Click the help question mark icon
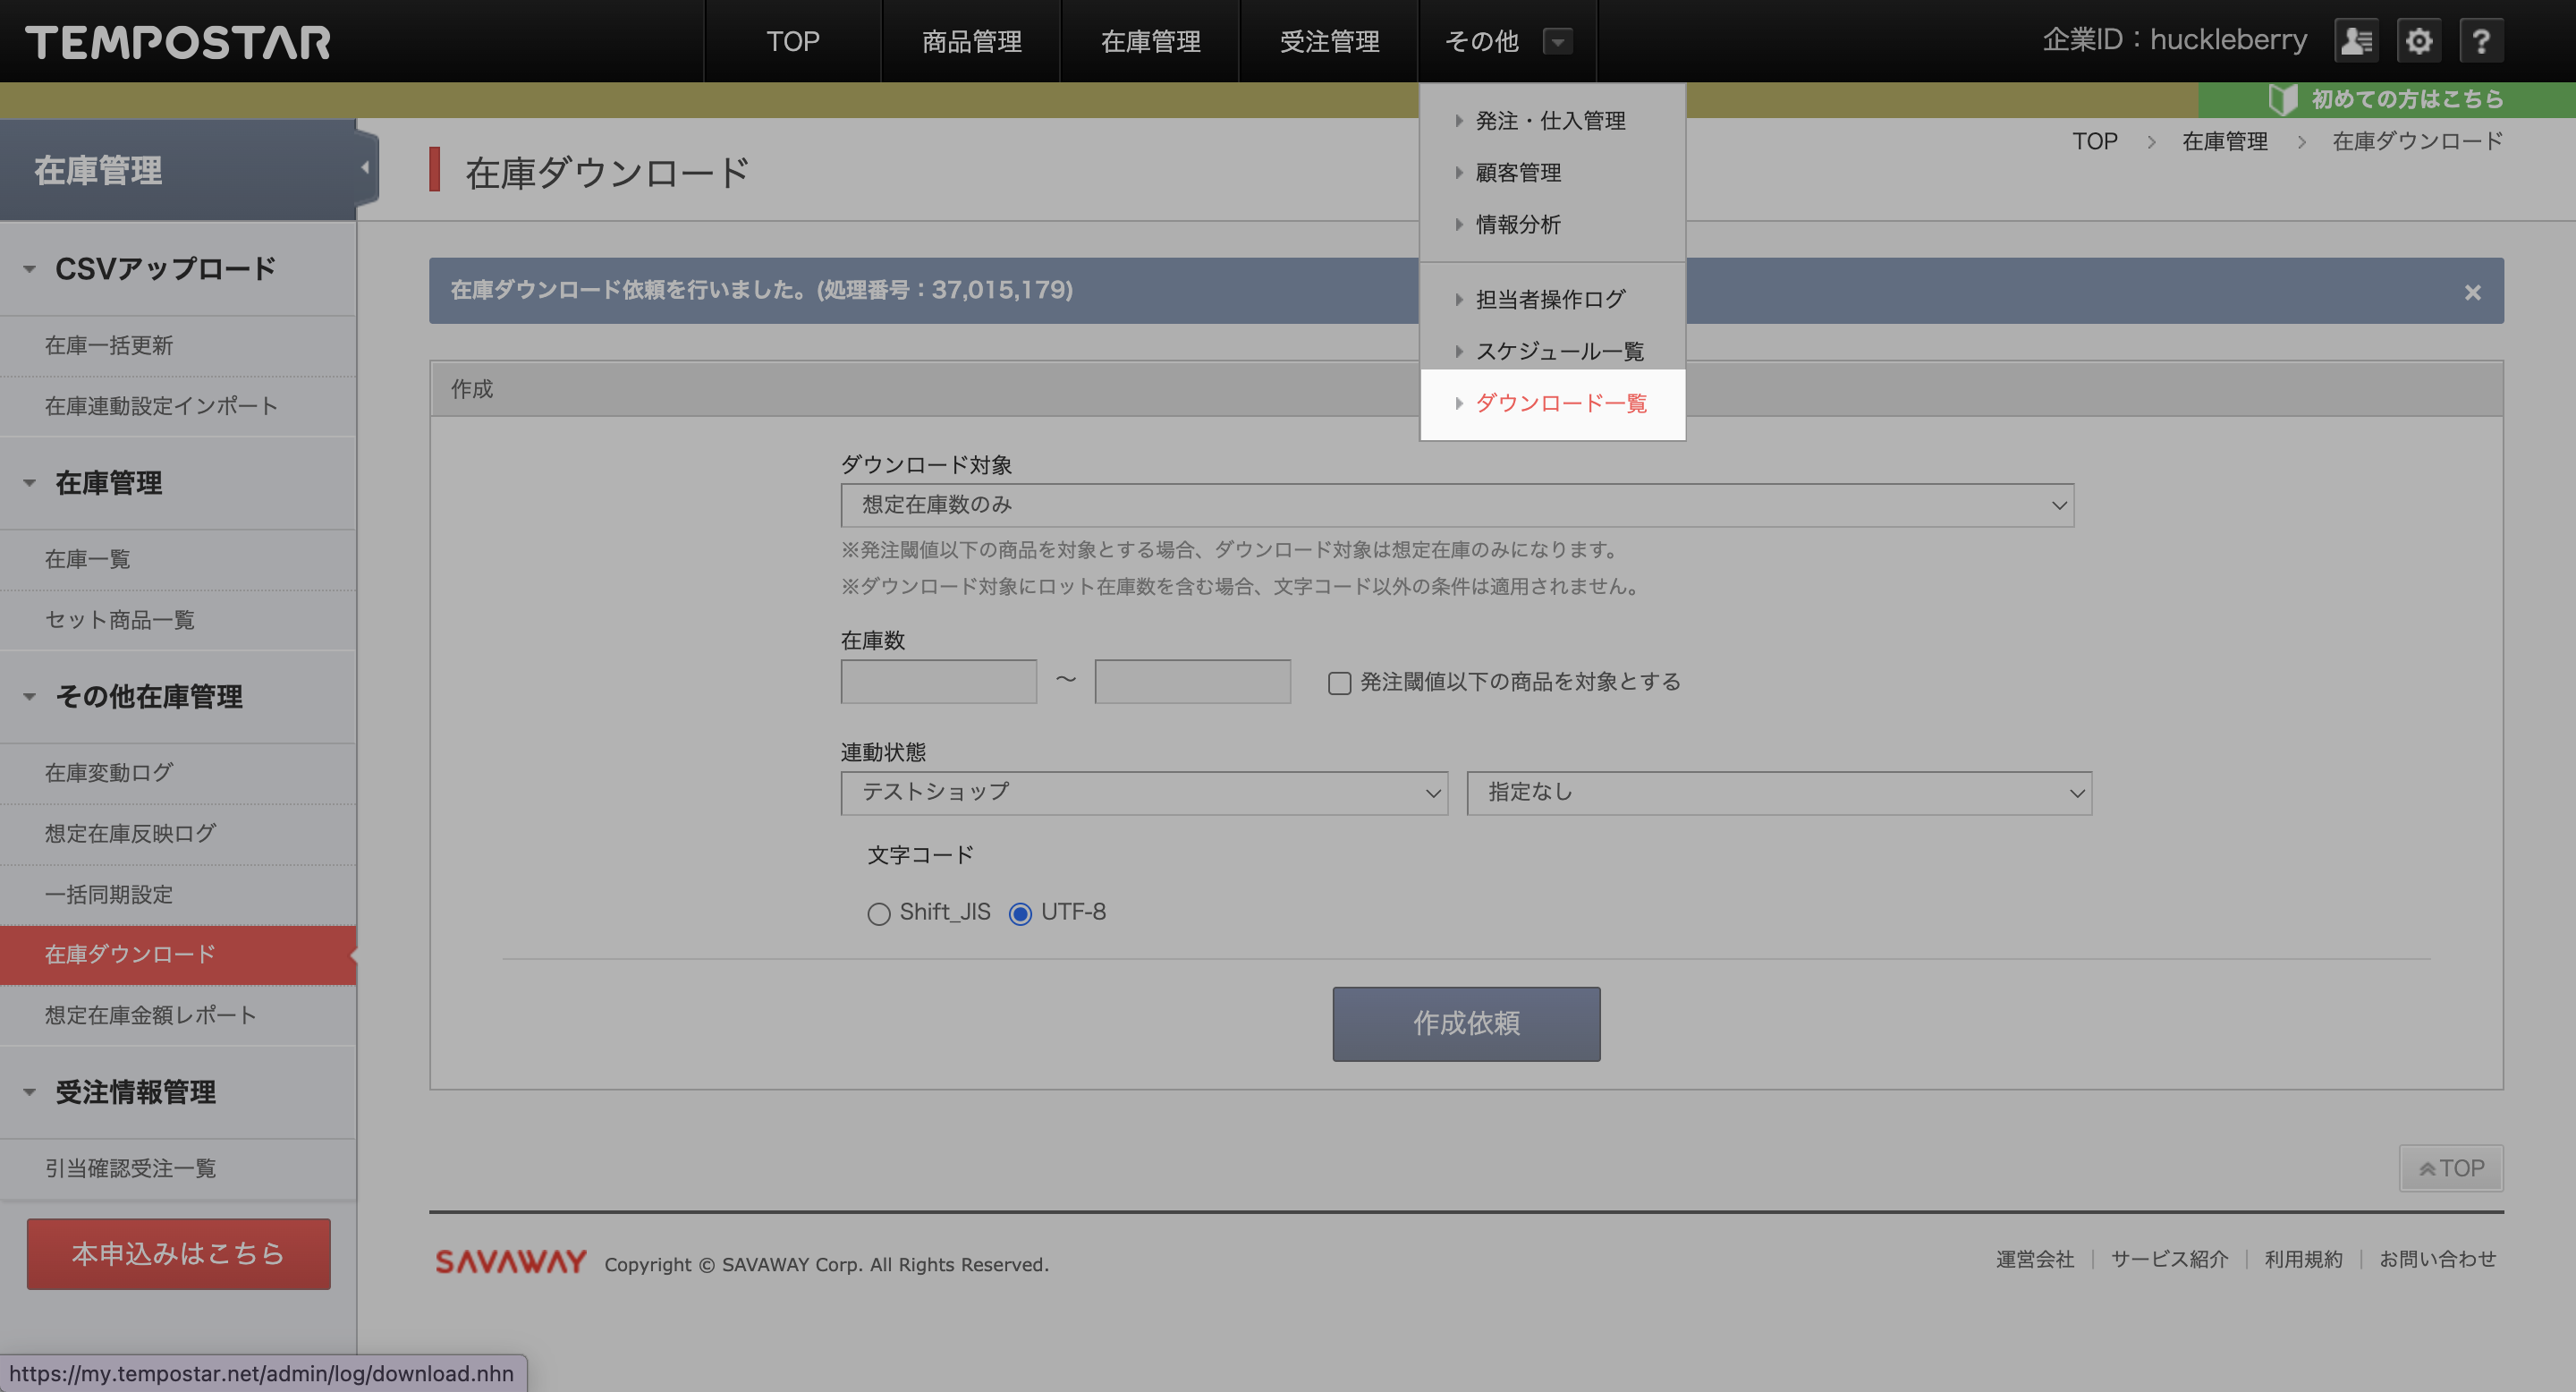Image resolution: width=2576 pixels, height=1392 pixels. [x=2480, y=41]
